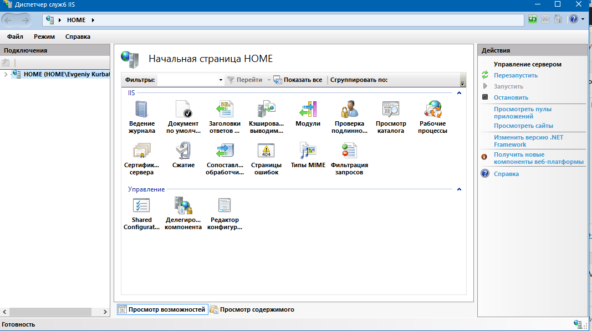This screenshot has height=331, width=592.
Task: Open Документ по умолчанию feature icon
Action: pyautogui.click(x=183, y=117)
